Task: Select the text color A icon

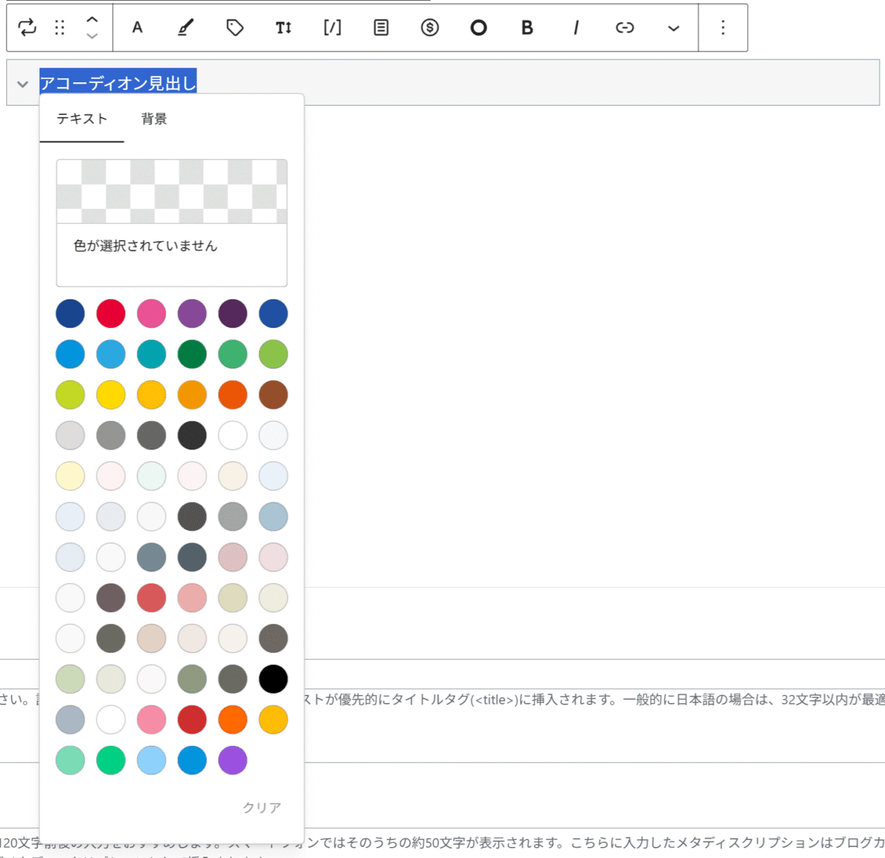Action: pos(138,28)
